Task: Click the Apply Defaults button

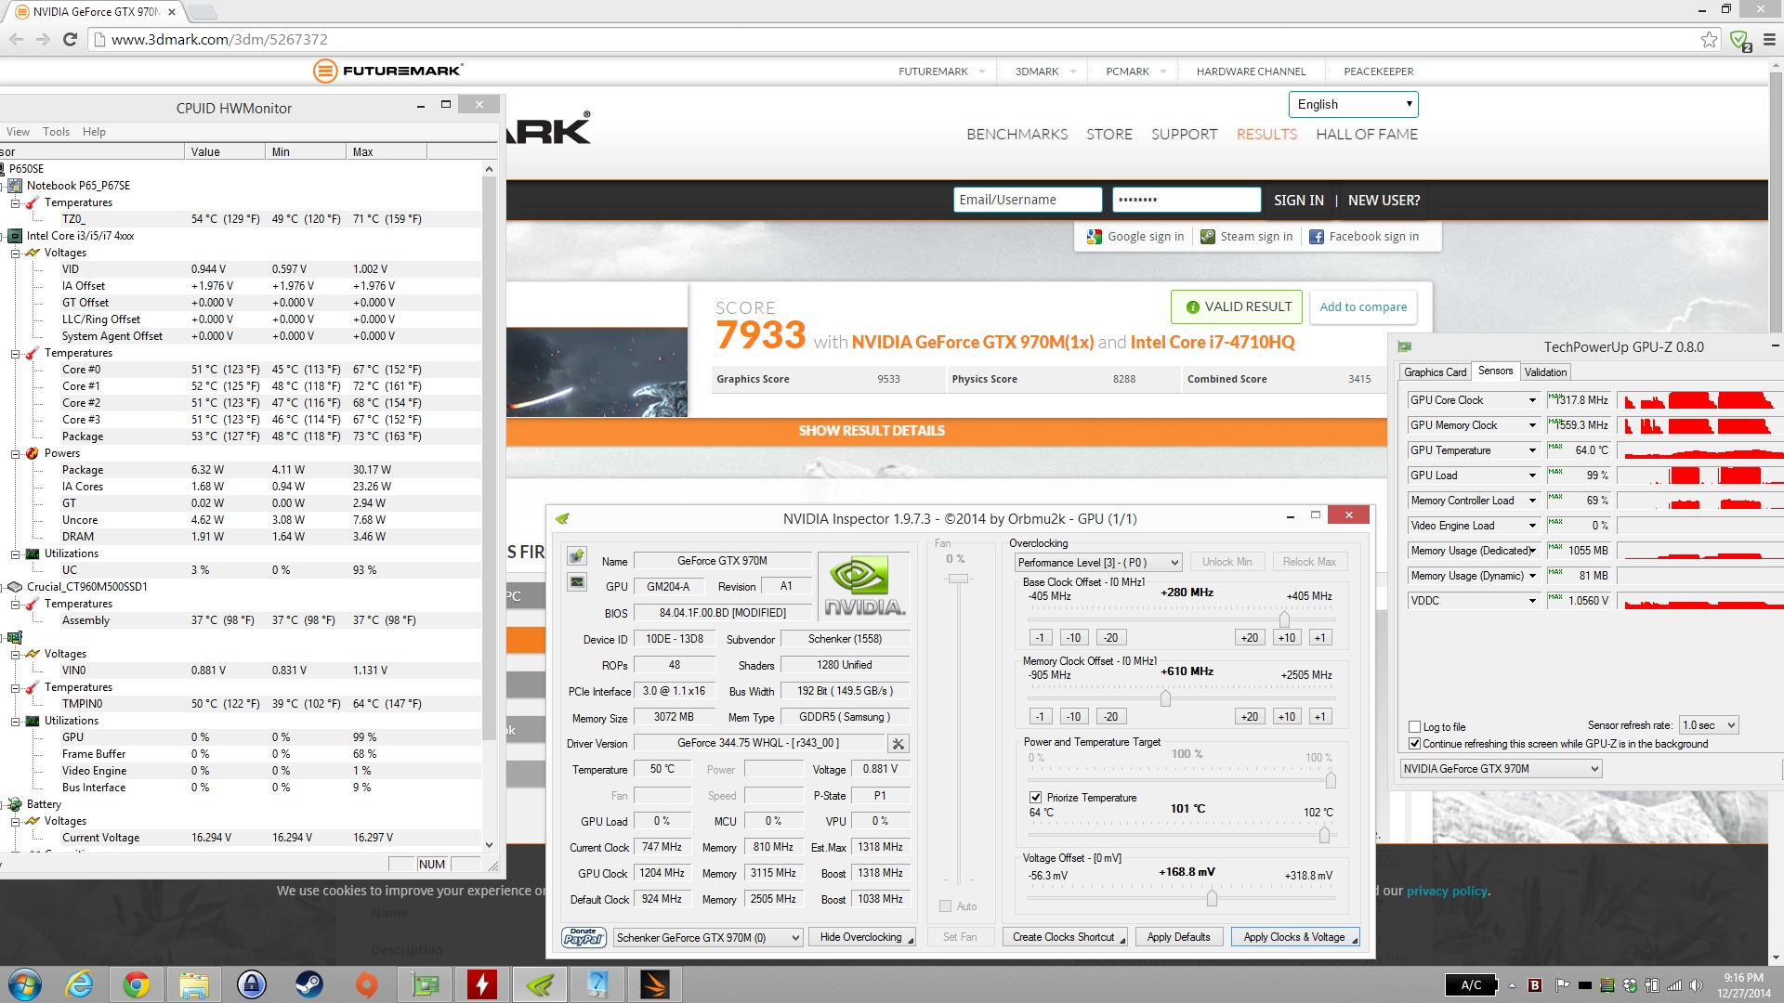Action: coord(1178,938)
